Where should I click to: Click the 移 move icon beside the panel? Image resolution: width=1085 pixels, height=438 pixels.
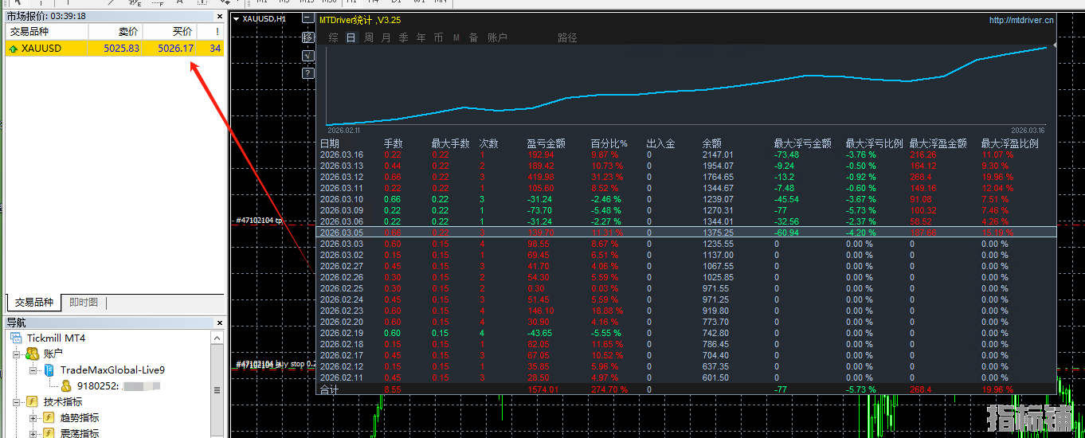[309, 37]
